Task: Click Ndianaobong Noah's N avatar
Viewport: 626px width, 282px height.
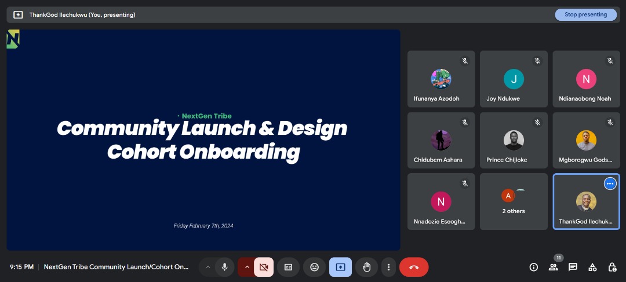Action: coord(586,79)
